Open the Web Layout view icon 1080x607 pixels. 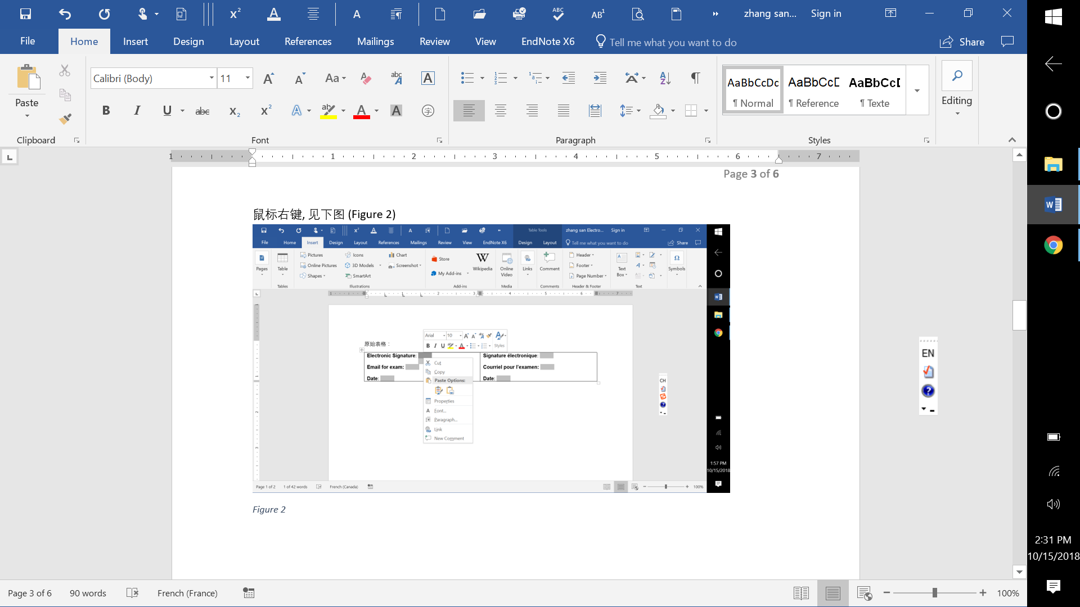click(x=864, y=593)
